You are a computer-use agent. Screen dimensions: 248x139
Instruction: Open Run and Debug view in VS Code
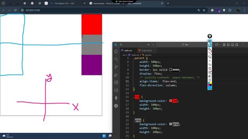click(x=116, y=75)
